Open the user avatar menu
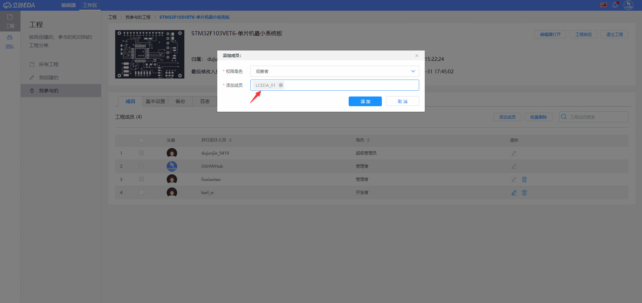The image size is (642, 303). coord(629,5)
